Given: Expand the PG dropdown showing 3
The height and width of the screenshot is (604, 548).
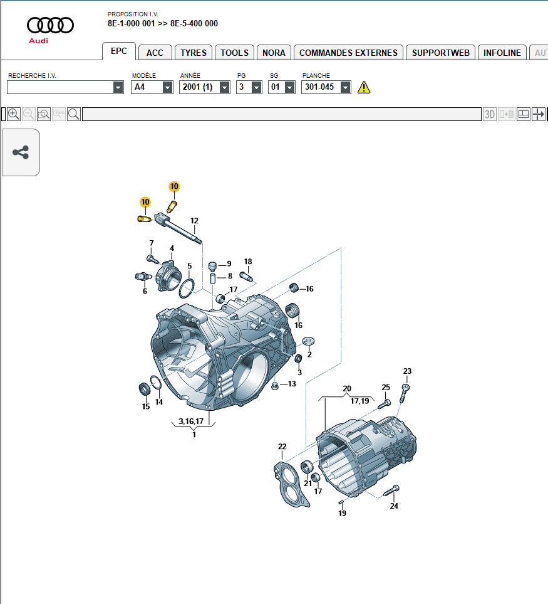Looking at the screenshot, I should (x=256, y=88).
